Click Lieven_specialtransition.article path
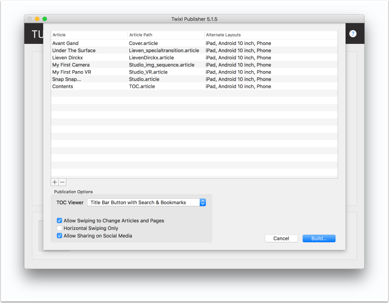This screenshot has width=389, height=303. pos(164,50)
